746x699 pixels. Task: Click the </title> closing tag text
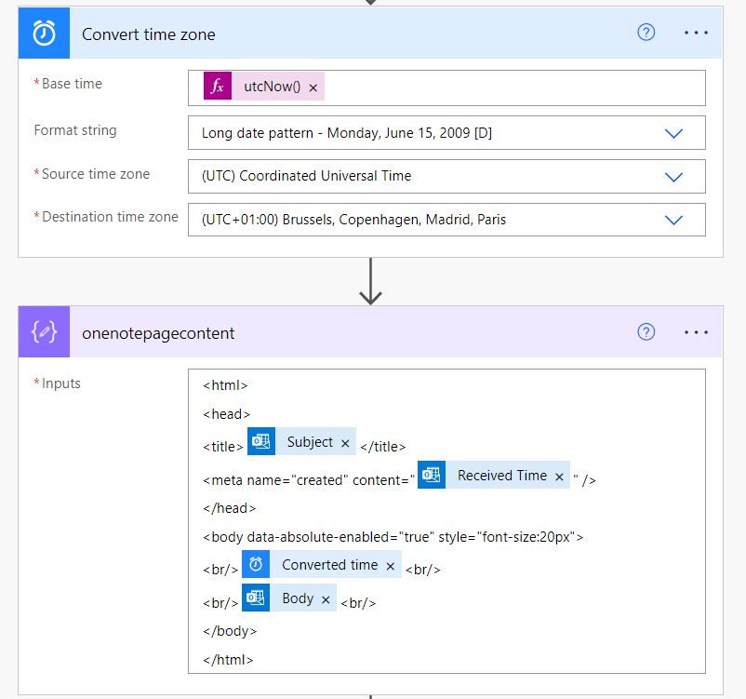[x=383, y=447]
